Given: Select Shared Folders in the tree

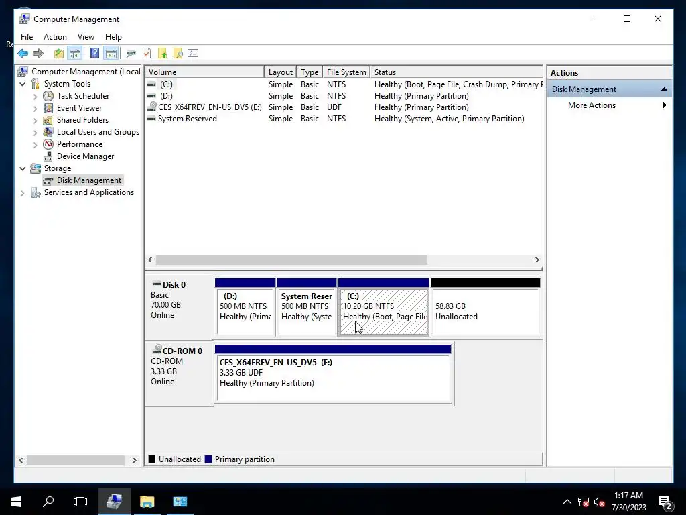Looking at the screenshot, I should click(x=82, y=120).
